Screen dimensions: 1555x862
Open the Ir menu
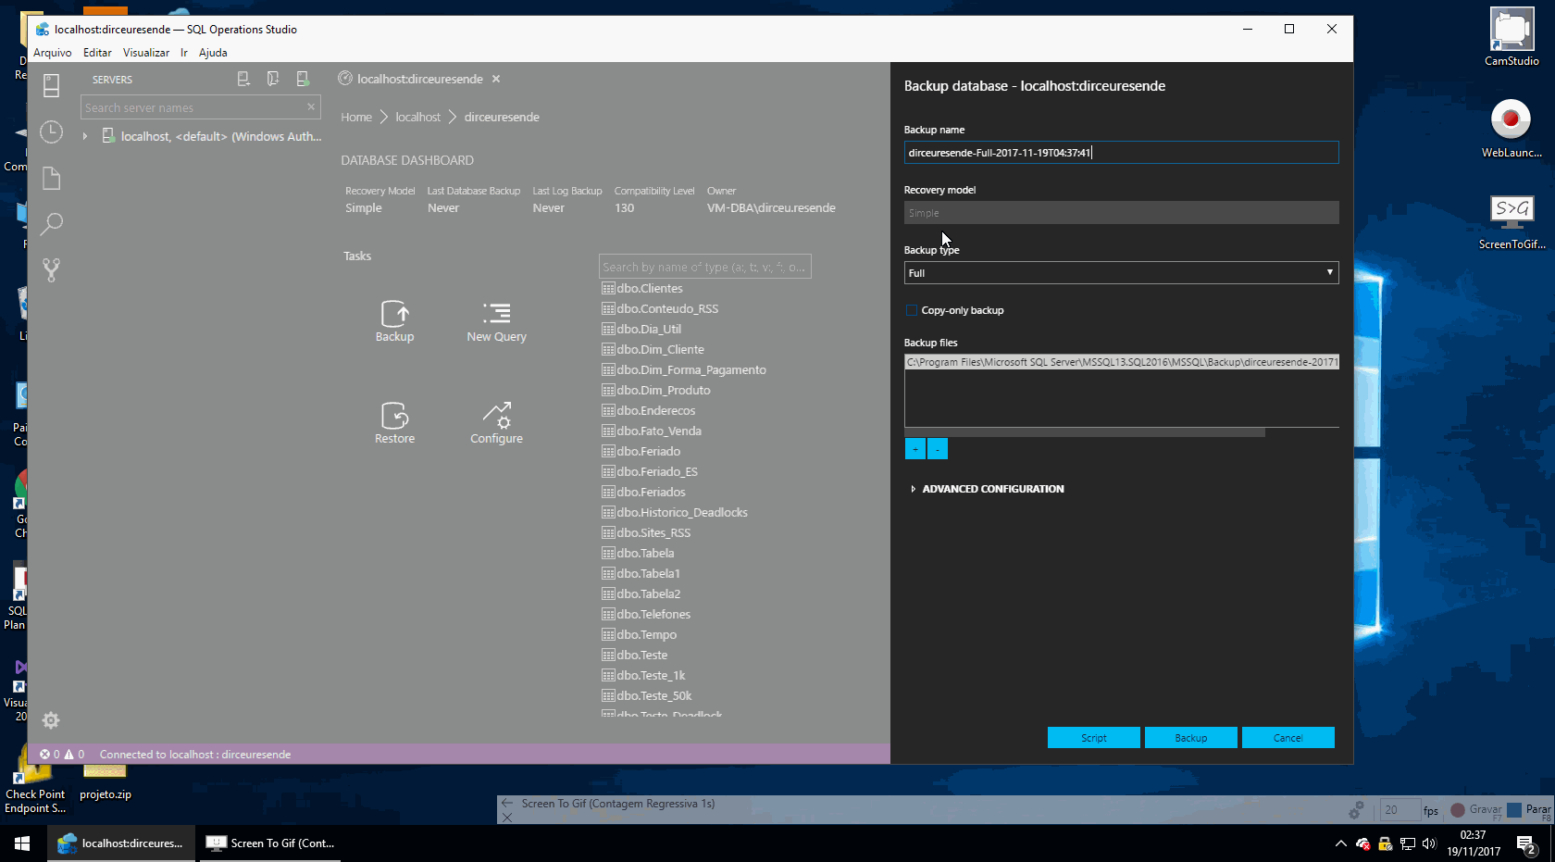coord(184,53)
